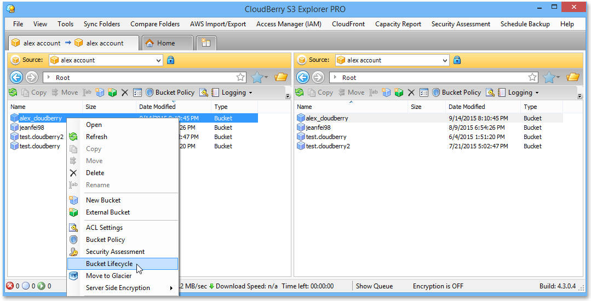Open the Tools menu
Viewport: 591px width, 301px height.
[66, 24]
